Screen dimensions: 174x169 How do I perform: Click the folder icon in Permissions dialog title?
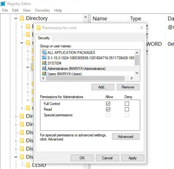click(38, 28)
